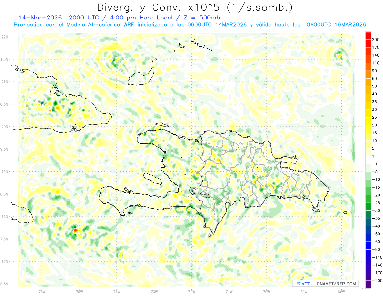The image size is (383, 296).
Task: Click the '-10' colorbar label
Action: [376, 179]
